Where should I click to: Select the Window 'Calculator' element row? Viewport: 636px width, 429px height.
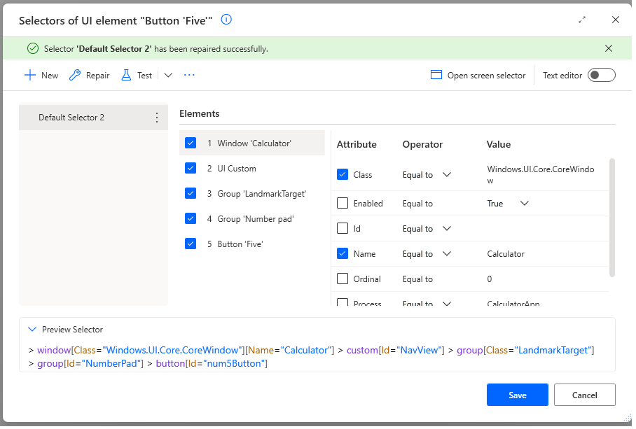coord(252,143)
